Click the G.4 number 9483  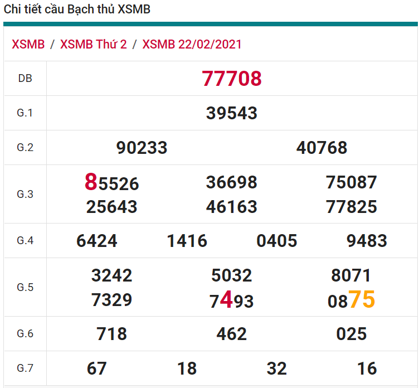[366, 241]
